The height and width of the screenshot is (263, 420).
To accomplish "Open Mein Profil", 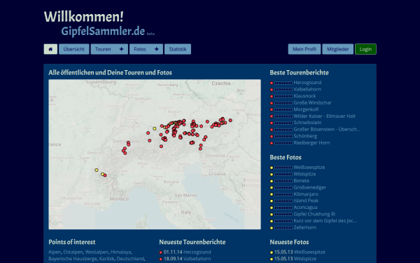I will [x=304, y=49].
